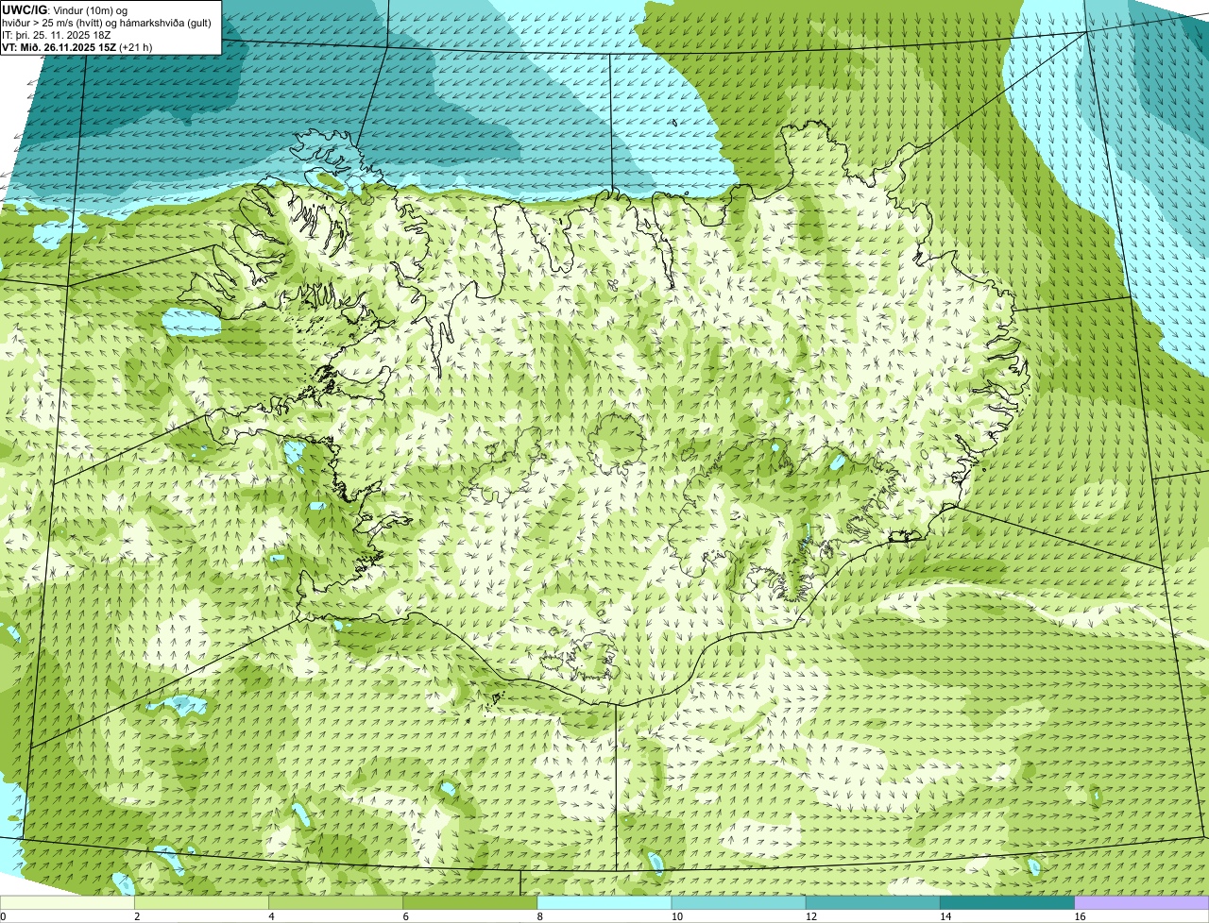Pick the 4–6 m/s green colour bar segment

pyautogui.click(x=336, y=903)
